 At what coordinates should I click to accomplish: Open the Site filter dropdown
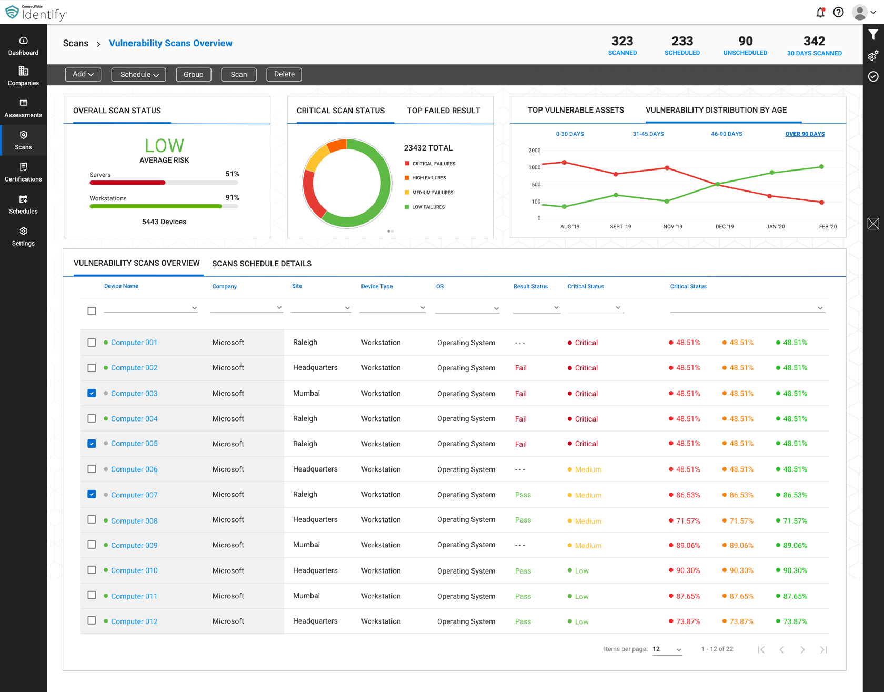[321, 308]
